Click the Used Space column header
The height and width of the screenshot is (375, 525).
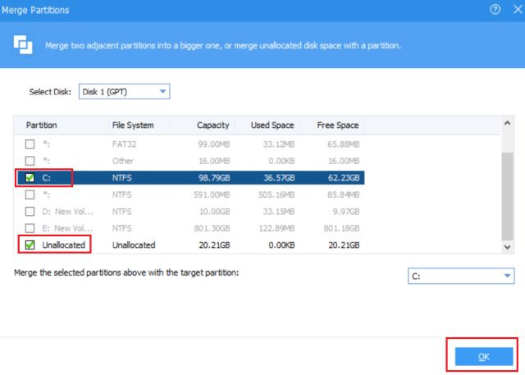coord(272,126)
